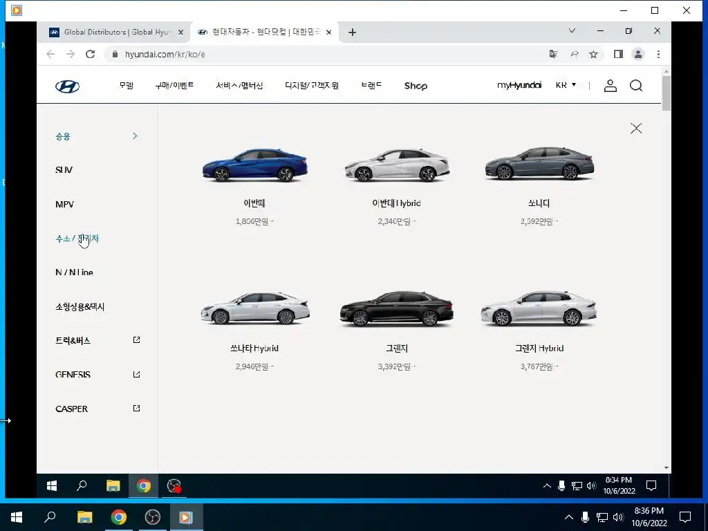
Task: Click the scroll down arrow of page scrollbar
Action: click(667, 468)
